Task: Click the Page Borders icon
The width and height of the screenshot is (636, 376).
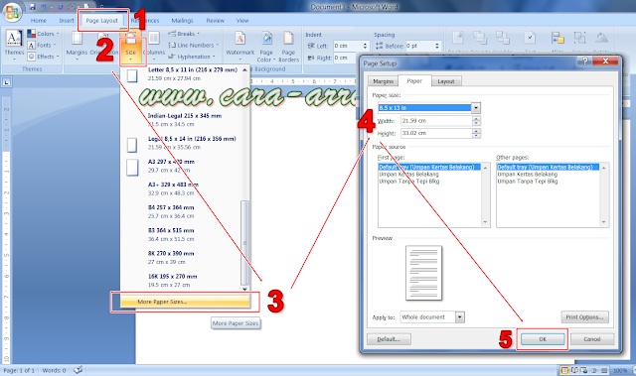Action: click(x=288, y=40)
